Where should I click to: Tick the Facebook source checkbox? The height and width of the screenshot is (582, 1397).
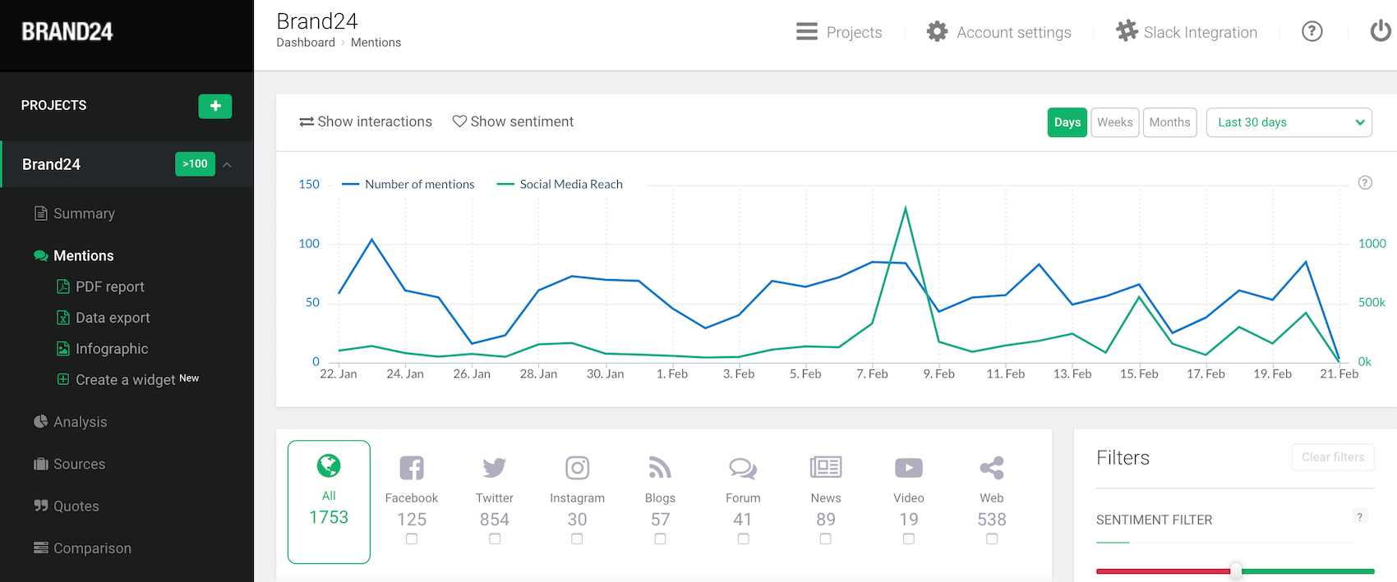[412, 539]
